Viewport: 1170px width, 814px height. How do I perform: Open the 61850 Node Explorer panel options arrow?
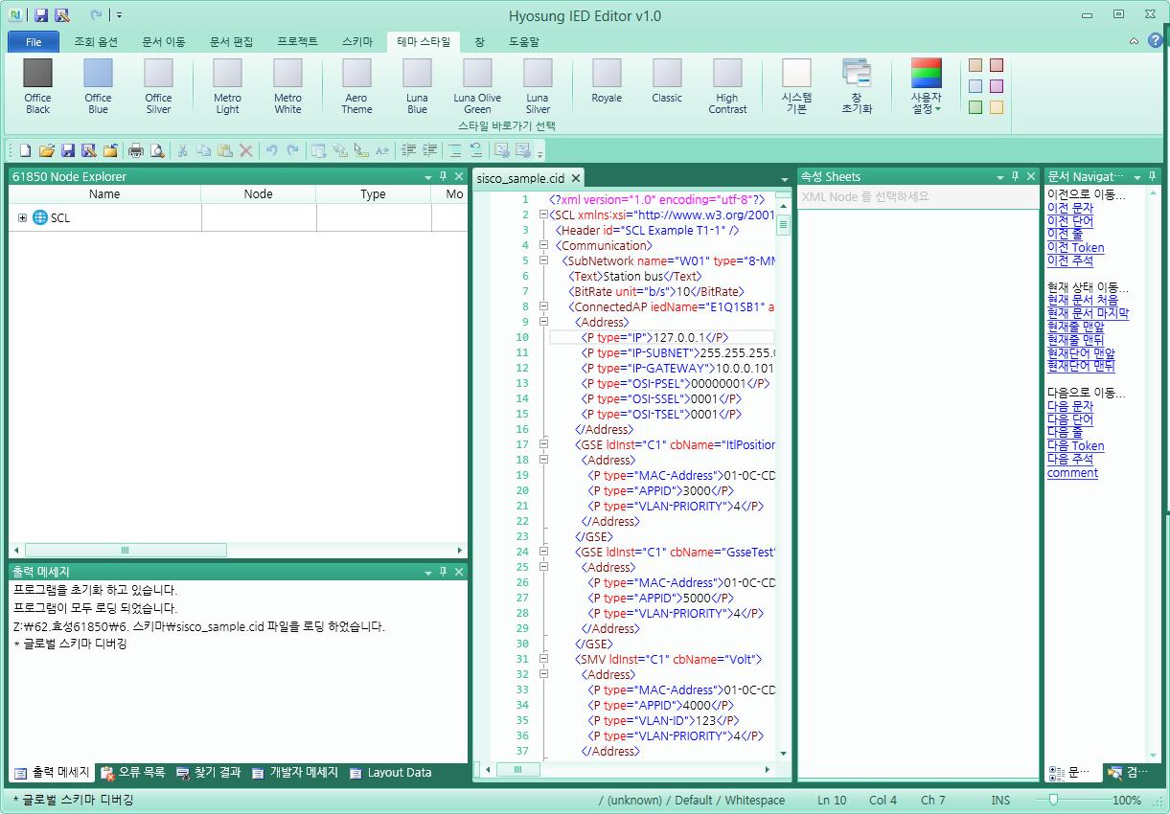428,177
